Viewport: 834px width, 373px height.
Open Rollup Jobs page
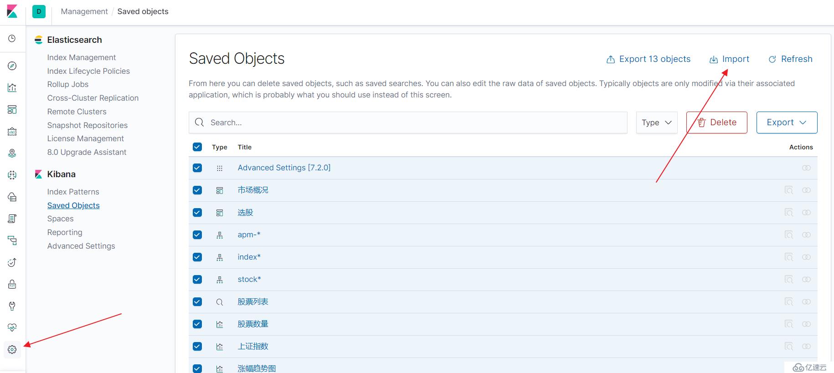tap(68, 84)
